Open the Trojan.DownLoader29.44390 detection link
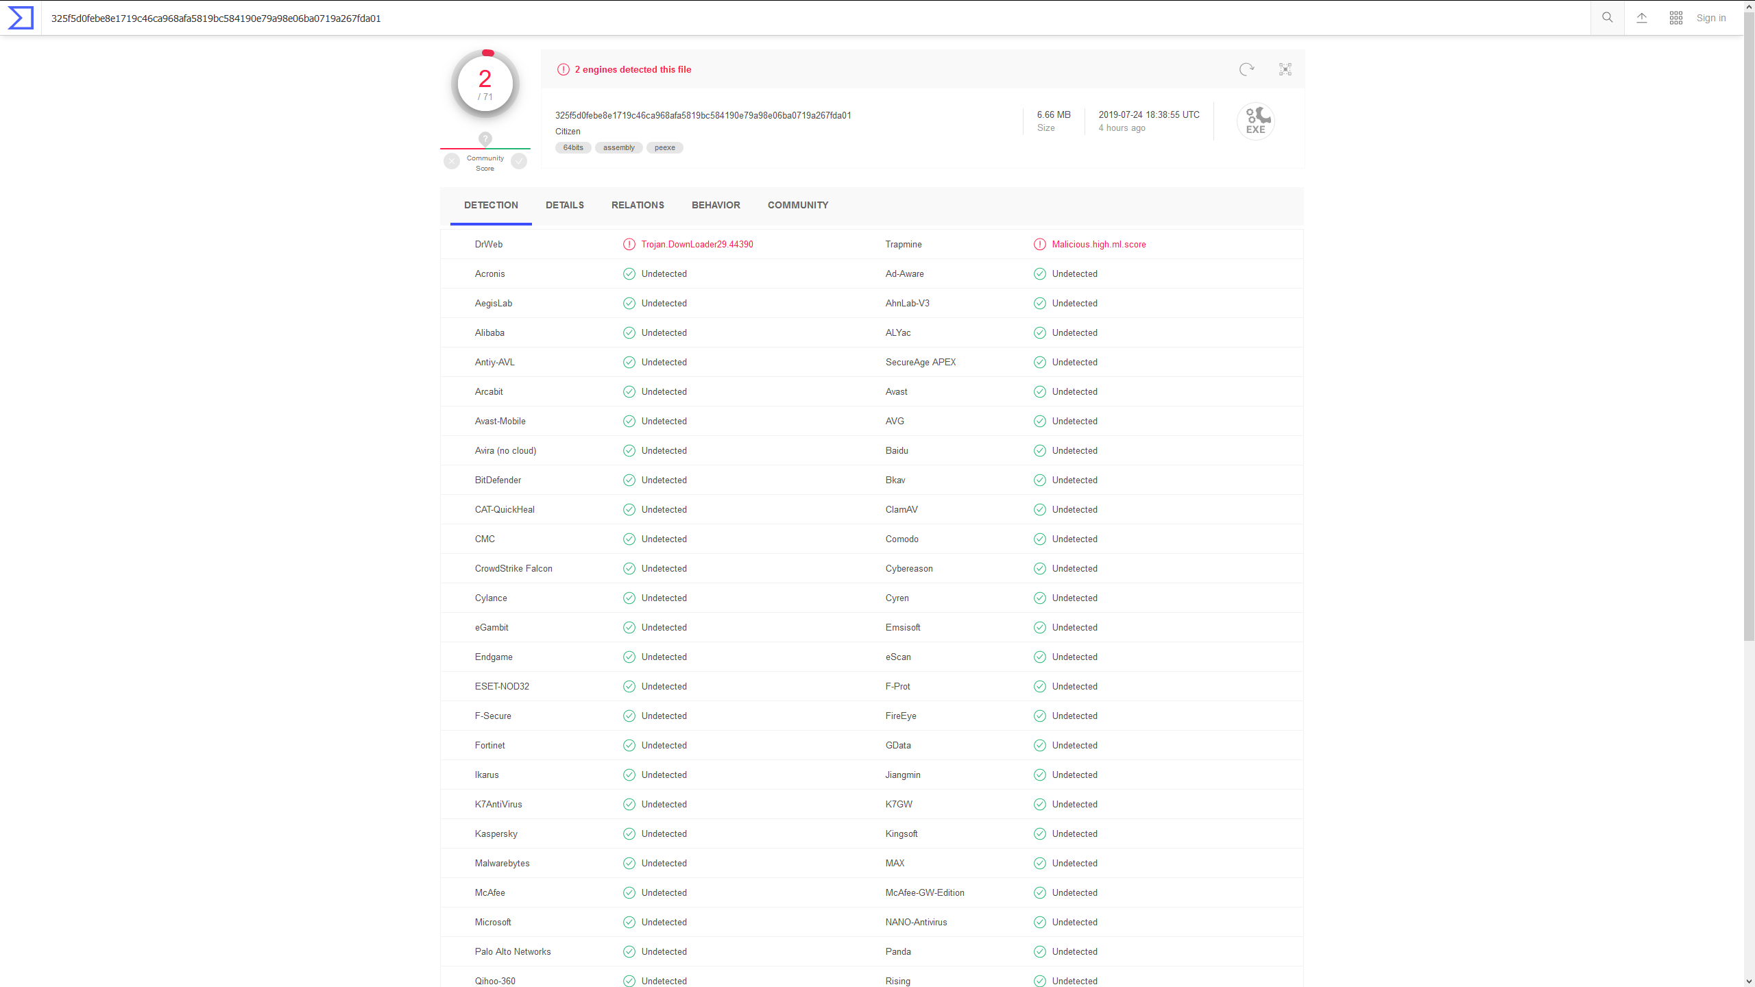Viewport: 1755px width, 987px height. tap(697, 244)
